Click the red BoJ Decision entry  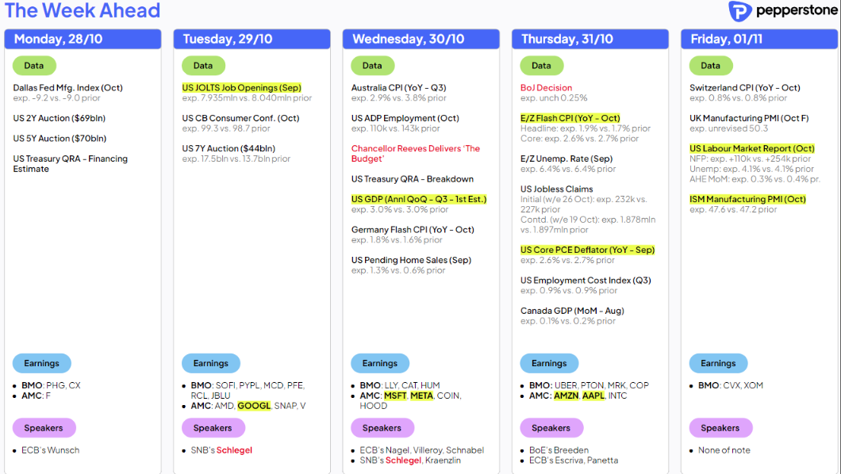(x=546, y=88)
